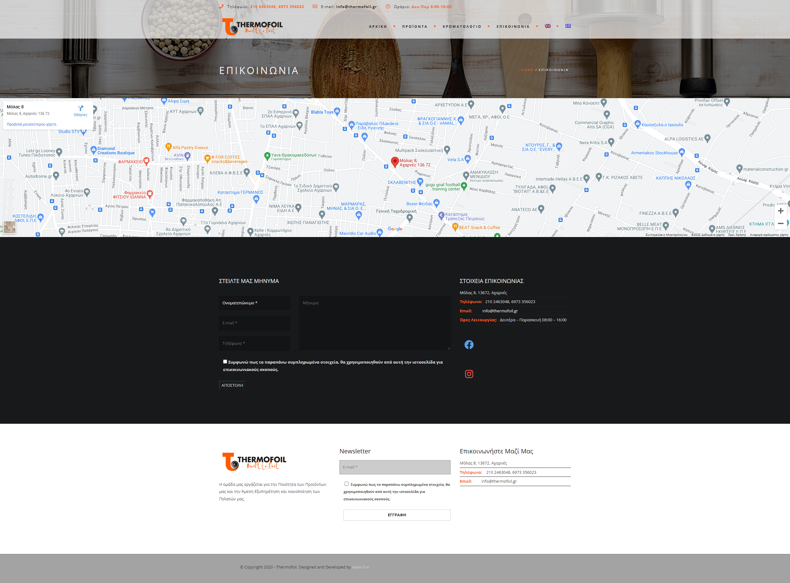This screenshot has height=583, width=790.
Task: Open Αναφορά σφάλματος χάρτη link
Action: 768,235
